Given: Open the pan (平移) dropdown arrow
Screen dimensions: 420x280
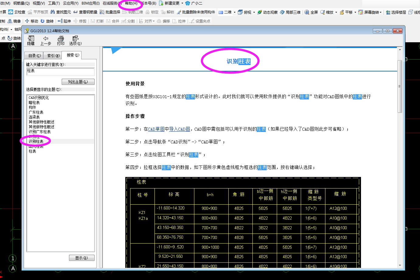Looking at the screenshot, I should (x=355, y=12).
